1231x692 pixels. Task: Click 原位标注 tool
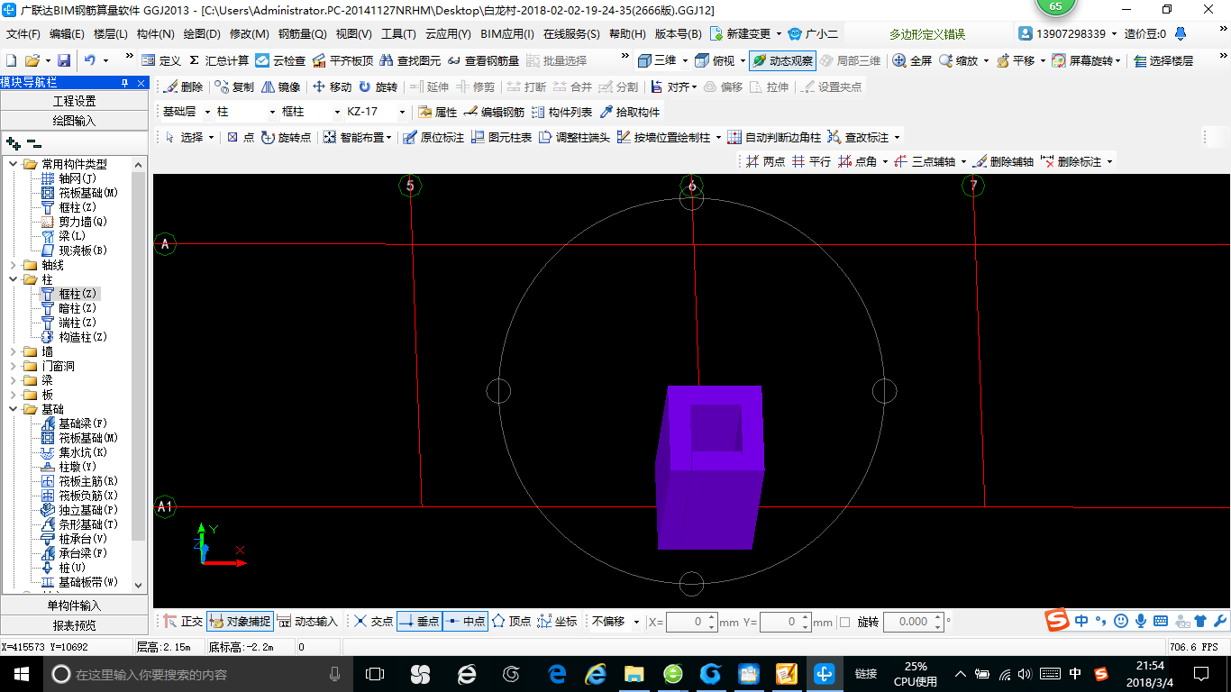point(433,137)
